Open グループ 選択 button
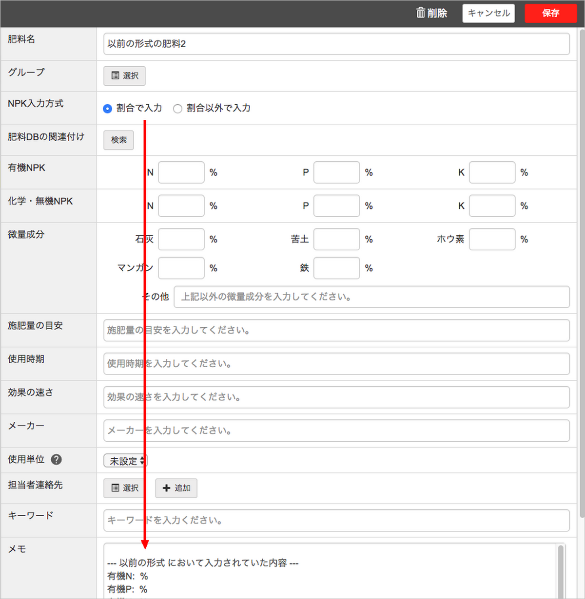 pos(124,75)
